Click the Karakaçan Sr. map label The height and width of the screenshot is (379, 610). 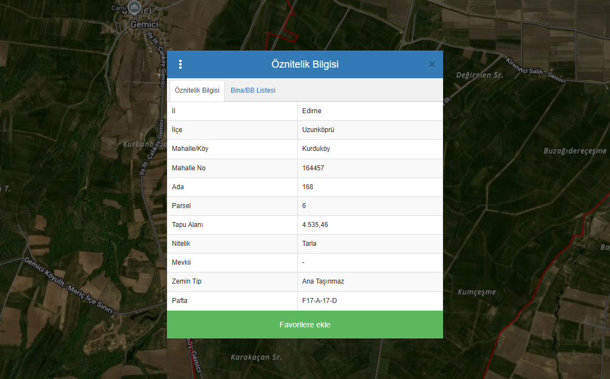(x=256, y=357)
